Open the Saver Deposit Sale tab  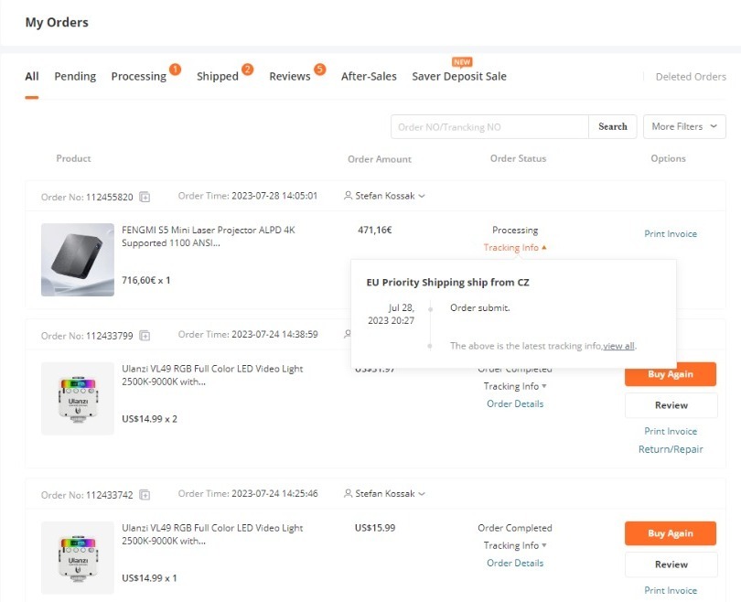pos(459,77)
